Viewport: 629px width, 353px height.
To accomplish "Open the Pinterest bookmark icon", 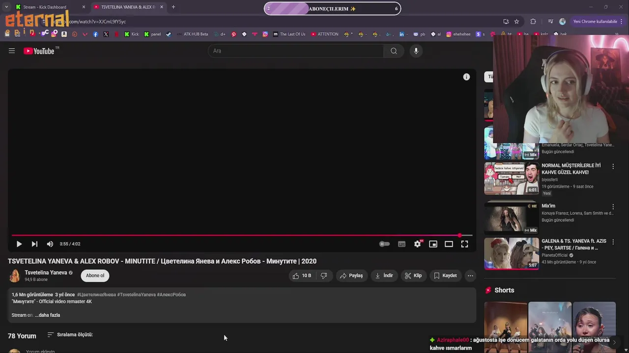I will [233, 34].
